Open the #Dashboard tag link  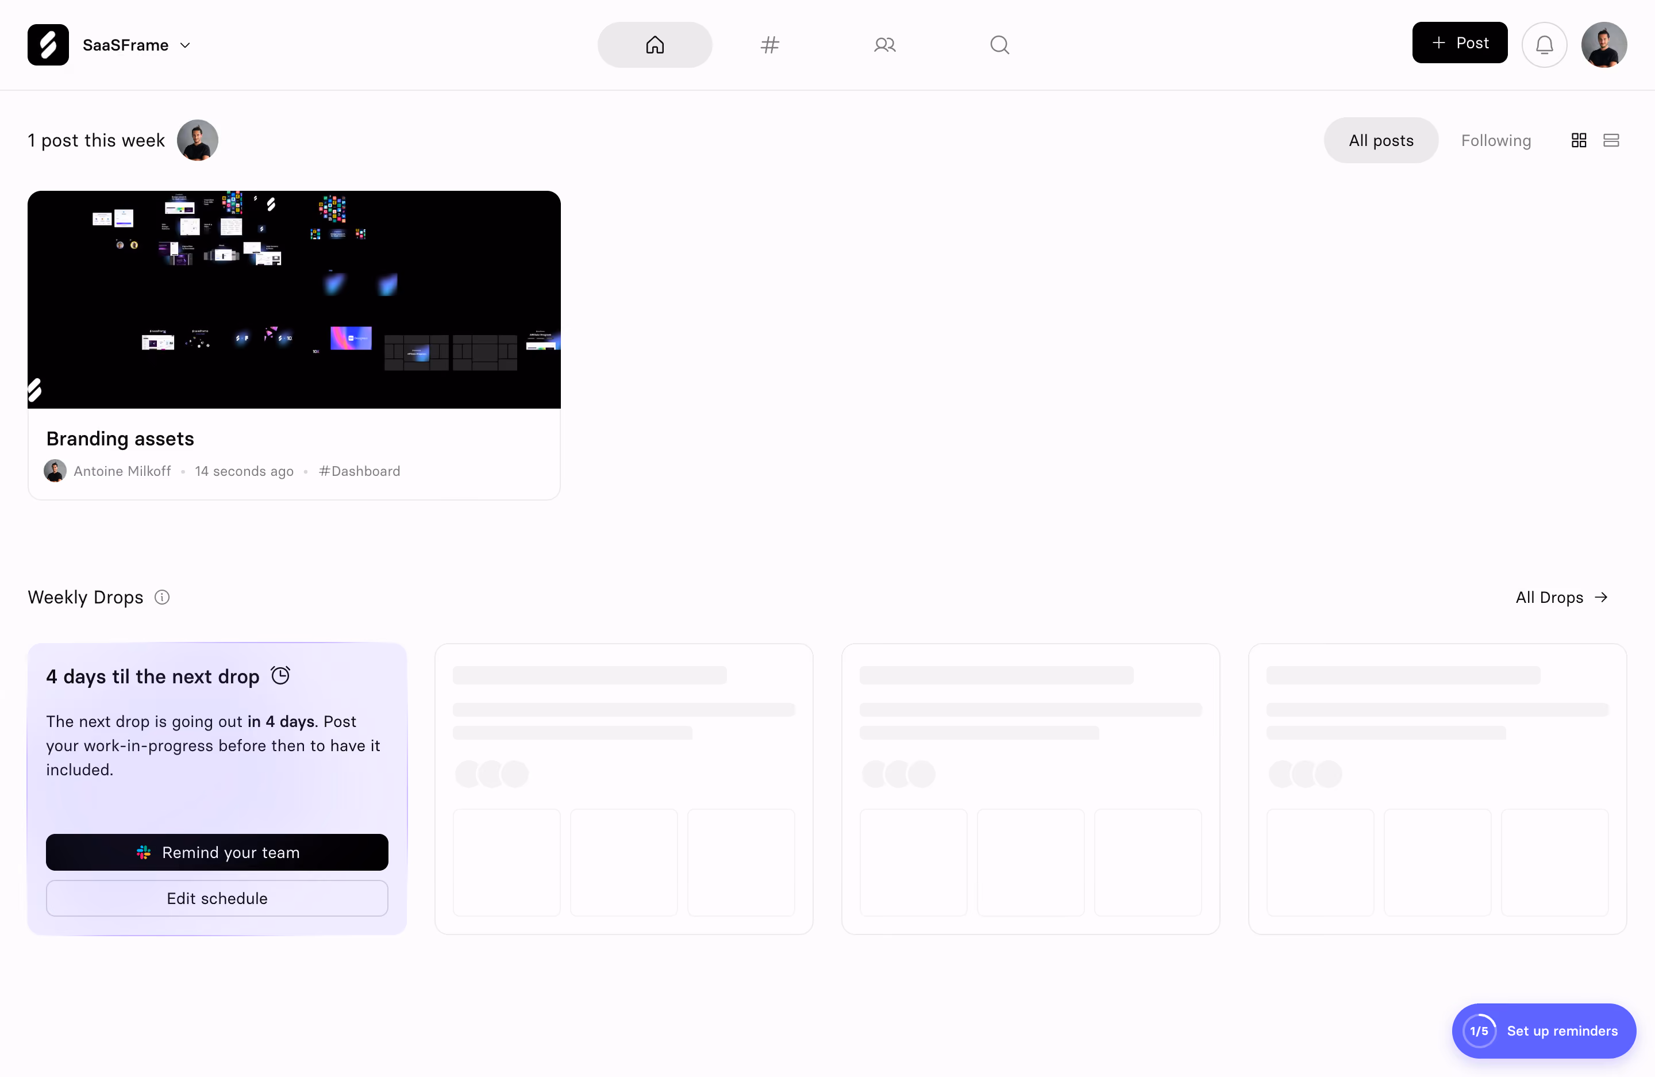click(x=360, y=471)
